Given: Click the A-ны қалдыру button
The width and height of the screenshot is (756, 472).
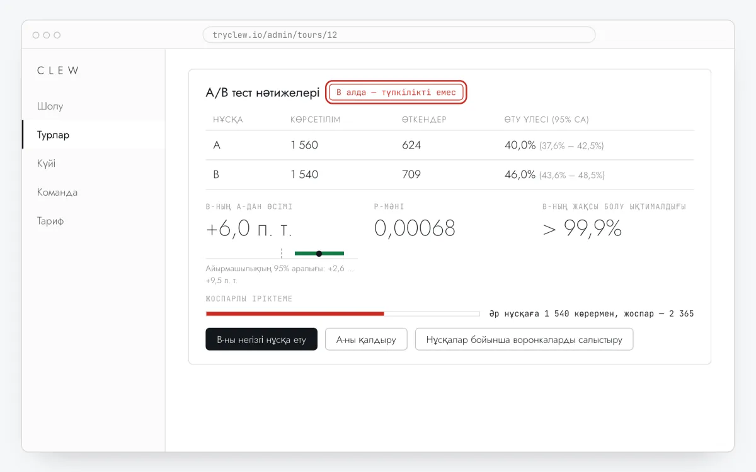Looking at the screenshot, I should [366, 339].
